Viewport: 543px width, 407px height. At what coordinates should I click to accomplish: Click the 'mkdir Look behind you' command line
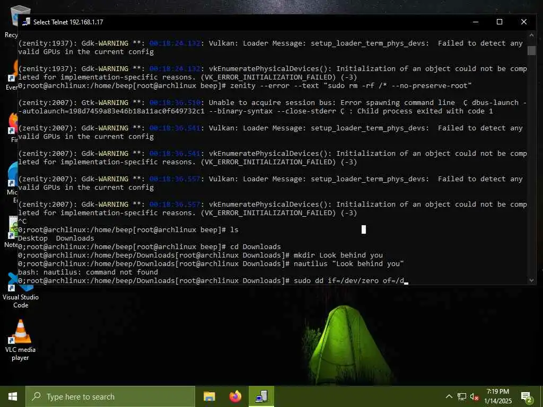point(200,255)
